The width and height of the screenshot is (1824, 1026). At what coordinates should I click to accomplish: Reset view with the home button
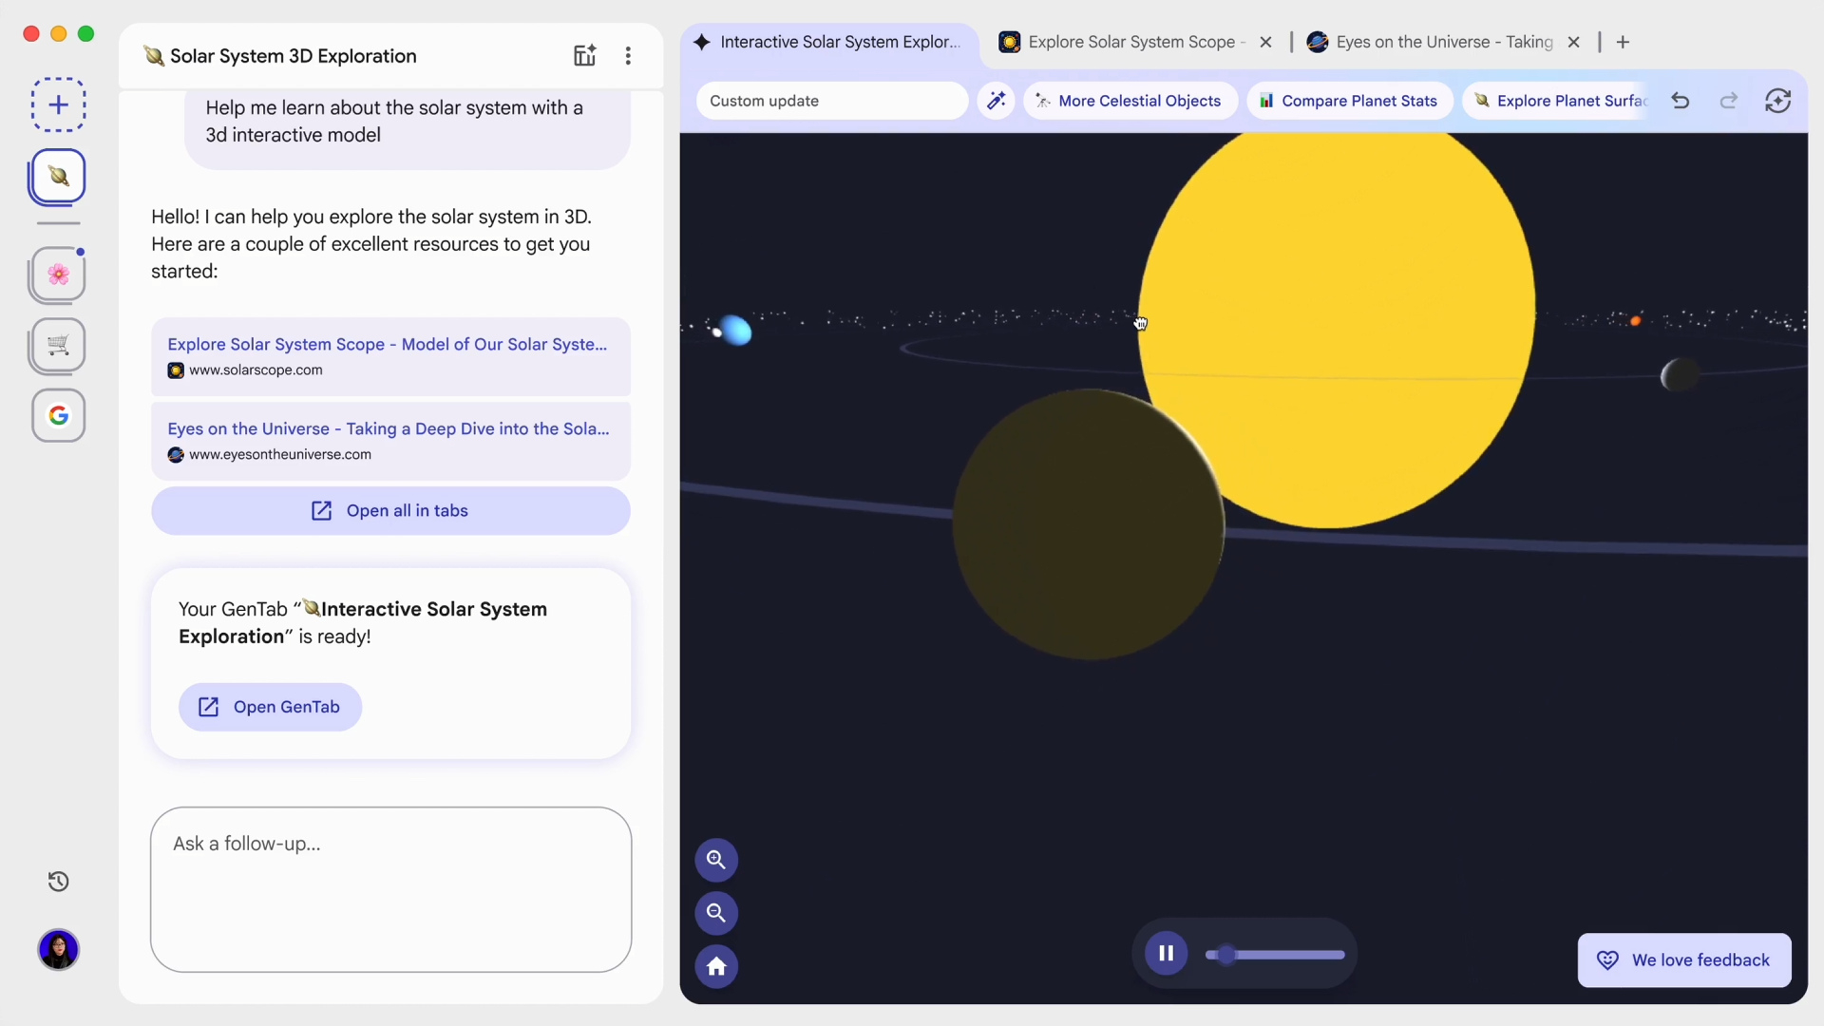[716, 966]
